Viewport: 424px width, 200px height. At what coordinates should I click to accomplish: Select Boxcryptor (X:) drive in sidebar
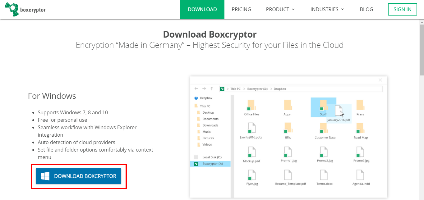click(x=210, y=164)
